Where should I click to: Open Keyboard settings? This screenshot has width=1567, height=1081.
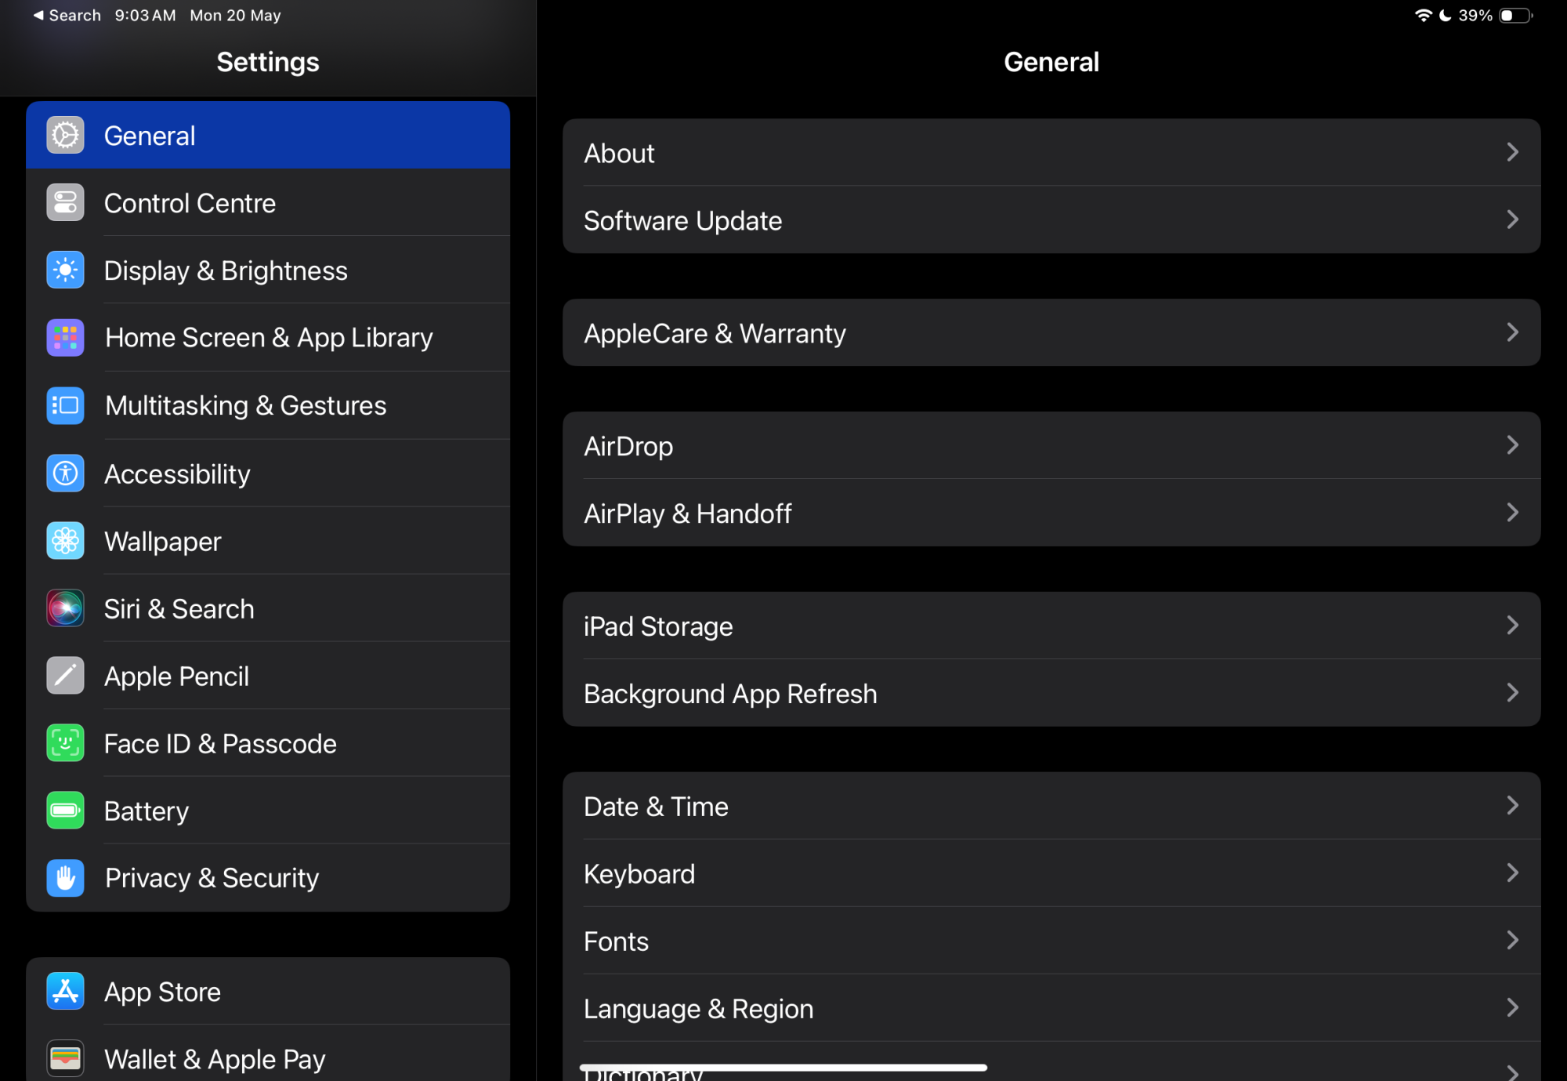[x=1051, y=873]
